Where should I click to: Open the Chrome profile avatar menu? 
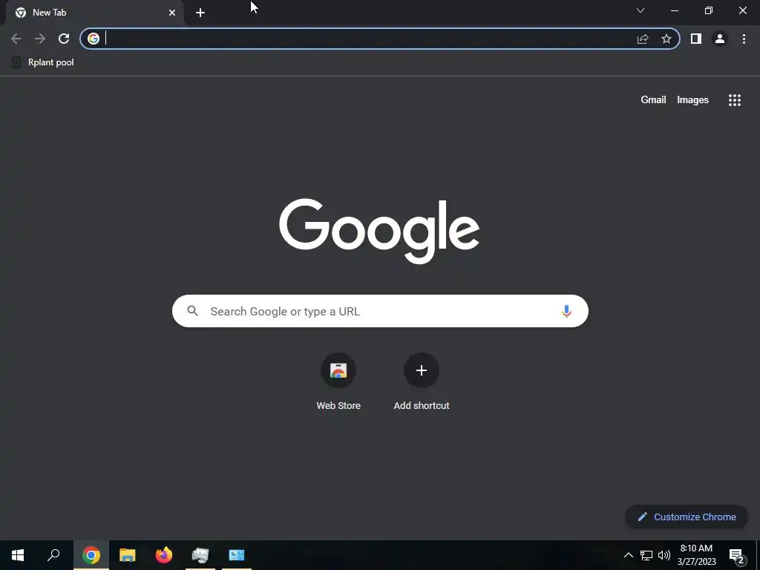click(720, 39)
